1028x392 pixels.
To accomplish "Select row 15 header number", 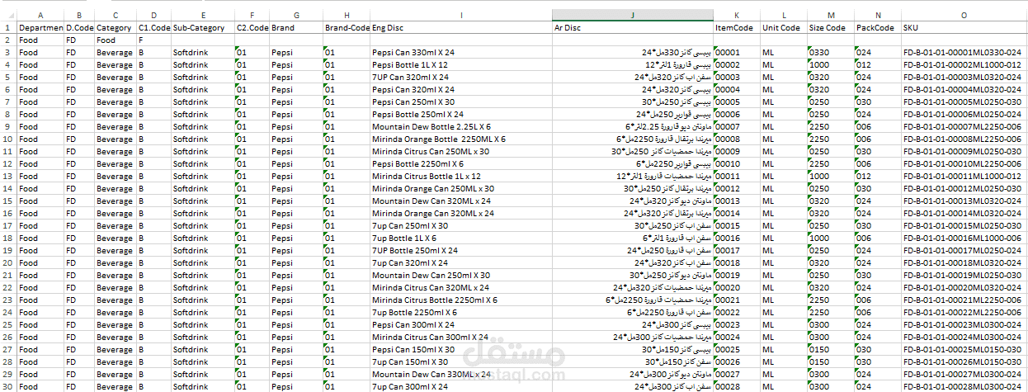I will click(8, 201).
